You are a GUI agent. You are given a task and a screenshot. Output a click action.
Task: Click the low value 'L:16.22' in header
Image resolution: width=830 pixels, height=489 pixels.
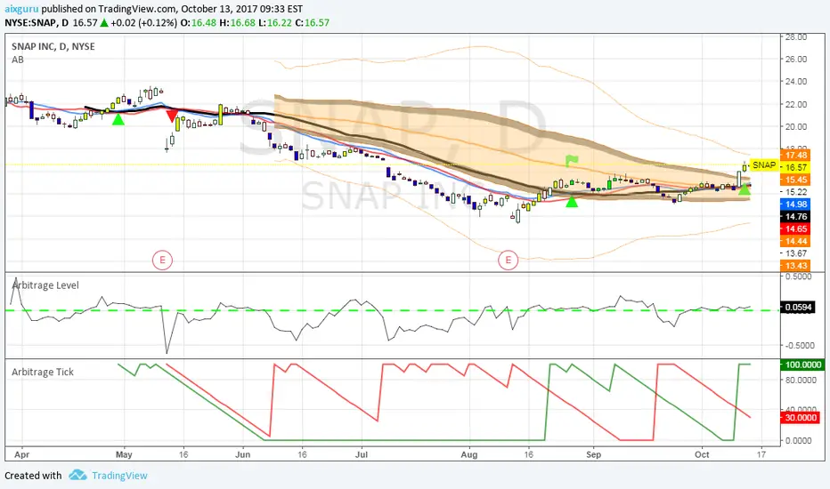[275, 23]
